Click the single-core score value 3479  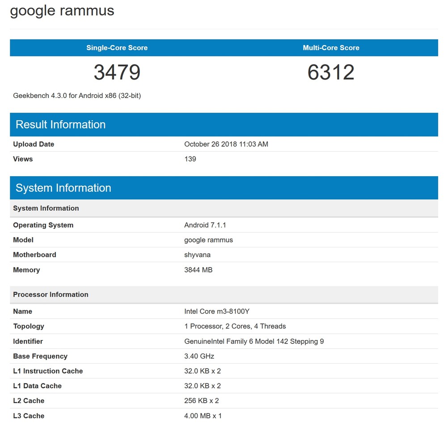[x=117, y=72]
